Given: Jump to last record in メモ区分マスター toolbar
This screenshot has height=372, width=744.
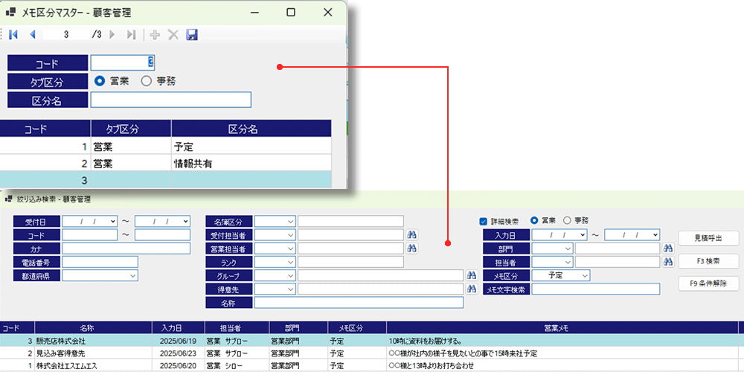Looking at the screenshot, I should [x=132, y=34].
